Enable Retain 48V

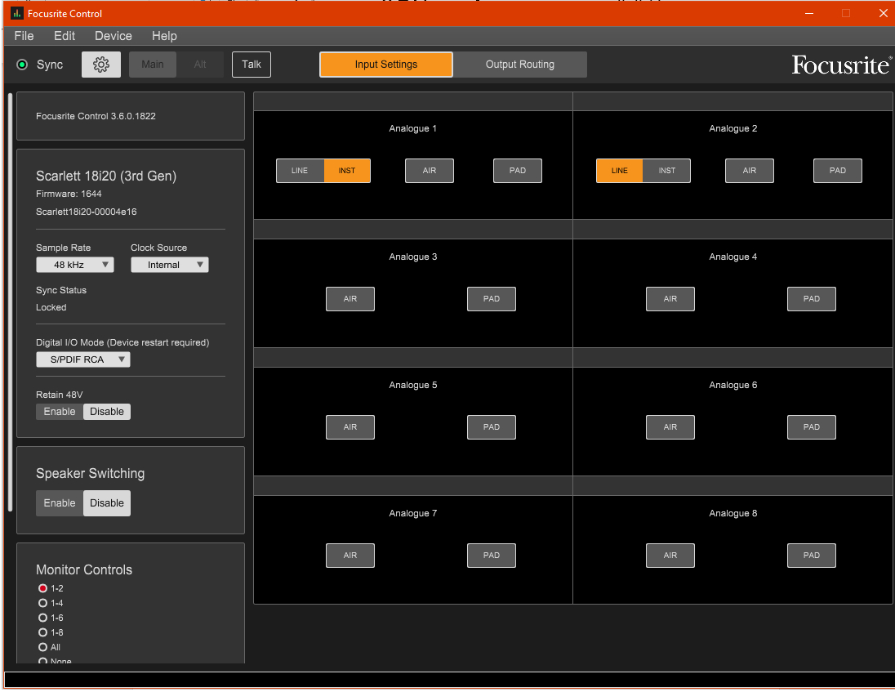pyautogui.click(x=60, y=413)
